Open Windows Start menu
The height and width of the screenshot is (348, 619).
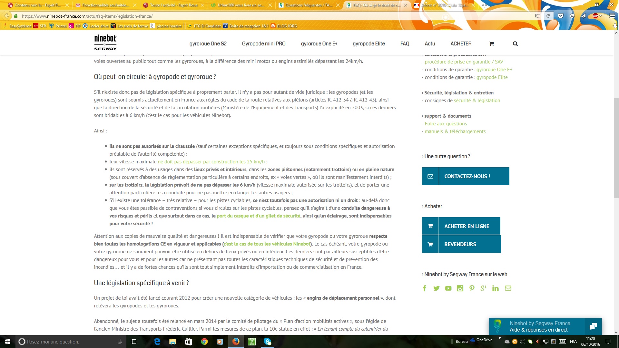(8, 342)
